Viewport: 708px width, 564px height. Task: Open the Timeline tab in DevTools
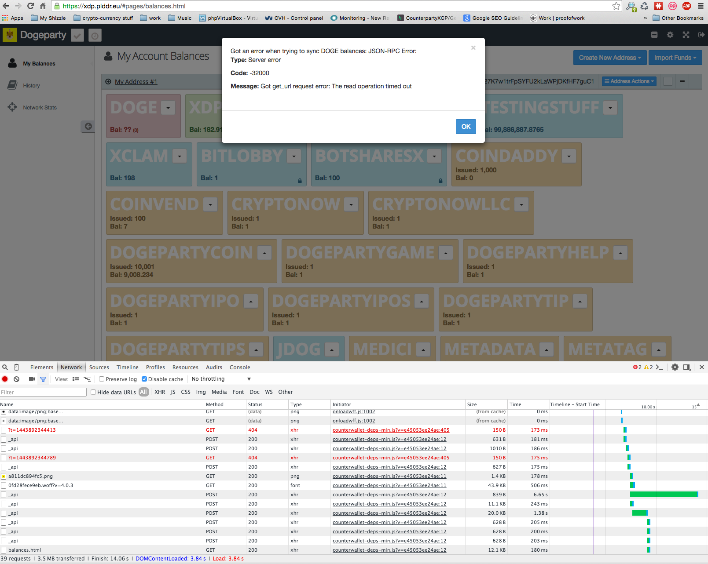coord(128,368)
